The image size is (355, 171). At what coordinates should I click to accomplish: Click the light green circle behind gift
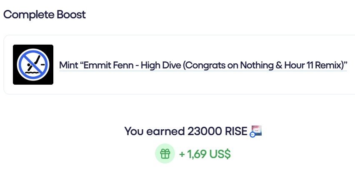pos(165,153)
